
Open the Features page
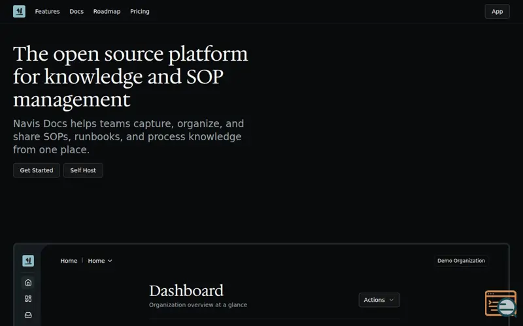[47, 11]
